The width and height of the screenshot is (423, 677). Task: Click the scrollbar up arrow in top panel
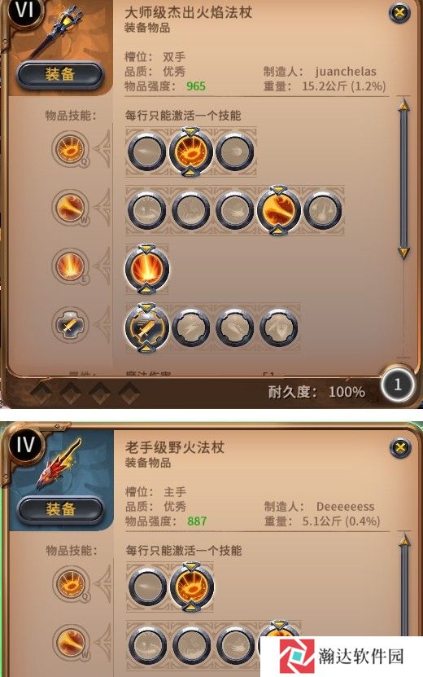pos(403,105)
